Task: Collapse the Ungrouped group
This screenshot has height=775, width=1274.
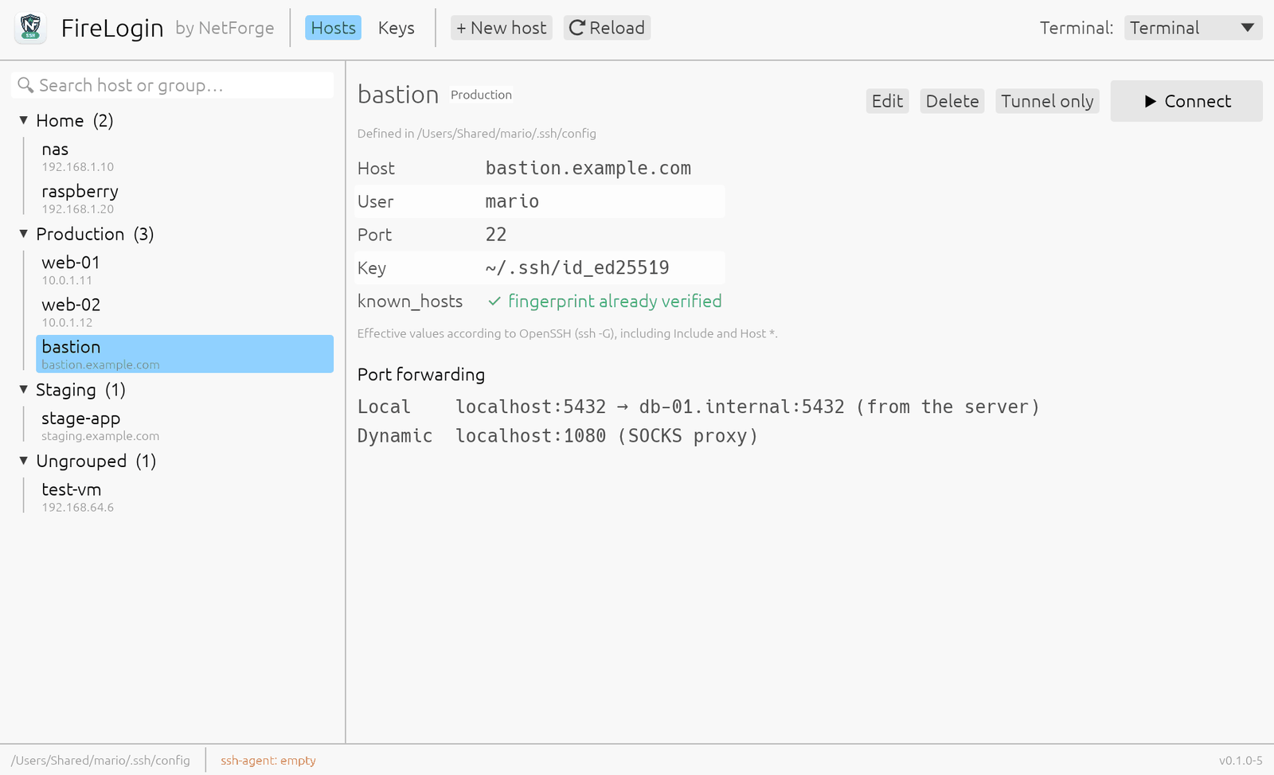Action: click(x=24, y=461)
